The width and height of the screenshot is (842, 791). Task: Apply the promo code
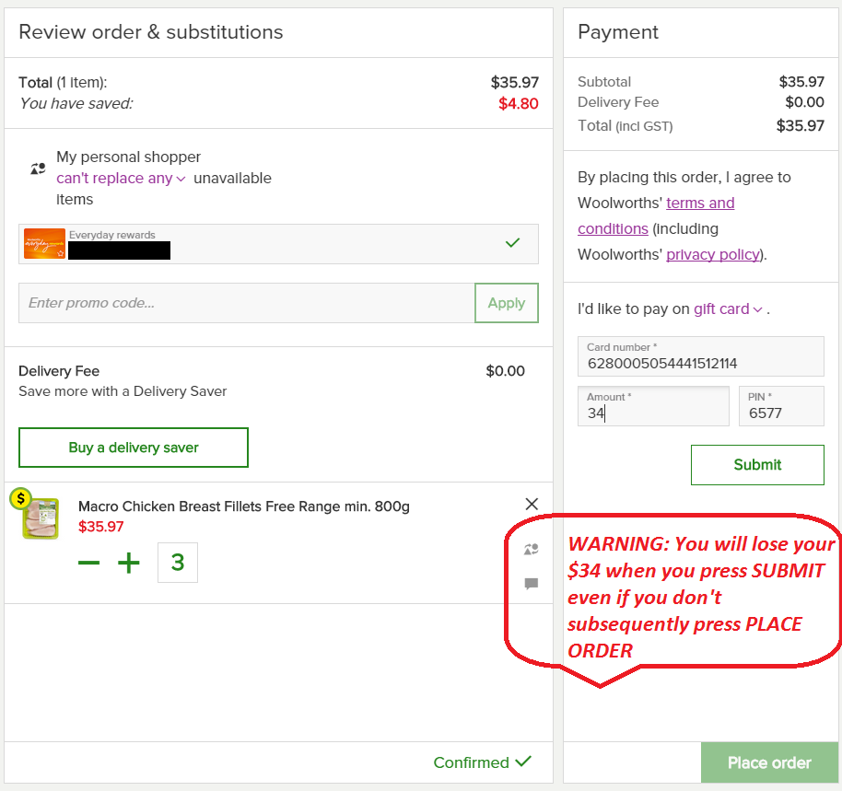pyautogui.click(x=506, y=303)
